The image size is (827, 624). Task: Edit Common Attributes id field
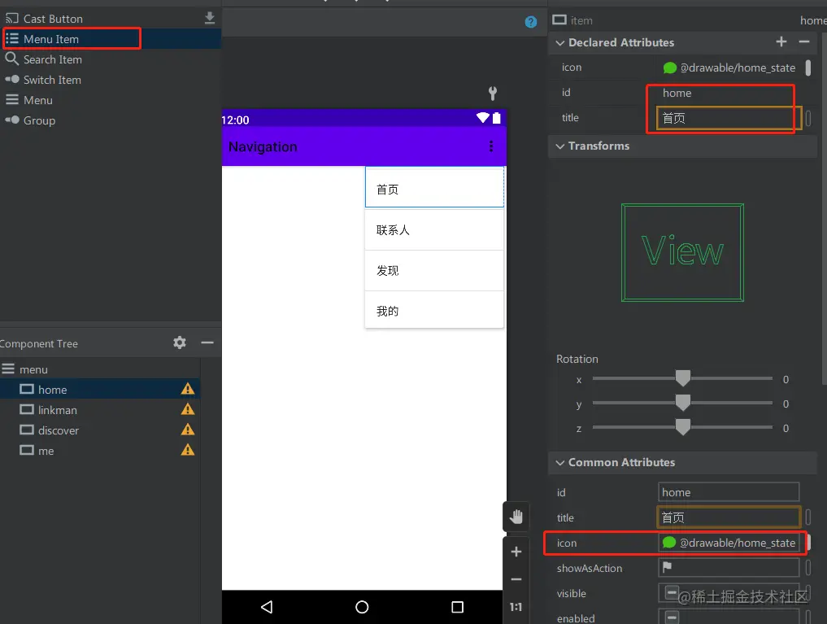click(729, 492)
